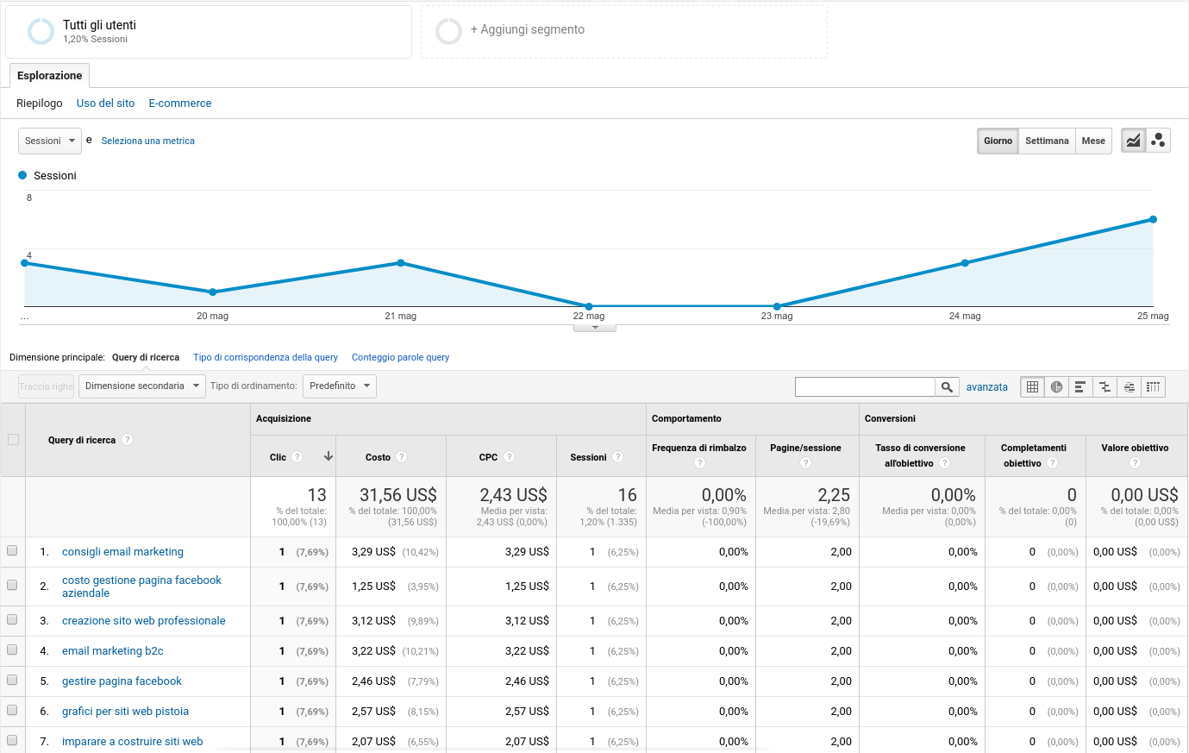Click Seleziona una metrica link
The width and height of the screenshot is (1189, 753).
click(x=148, y=141)
